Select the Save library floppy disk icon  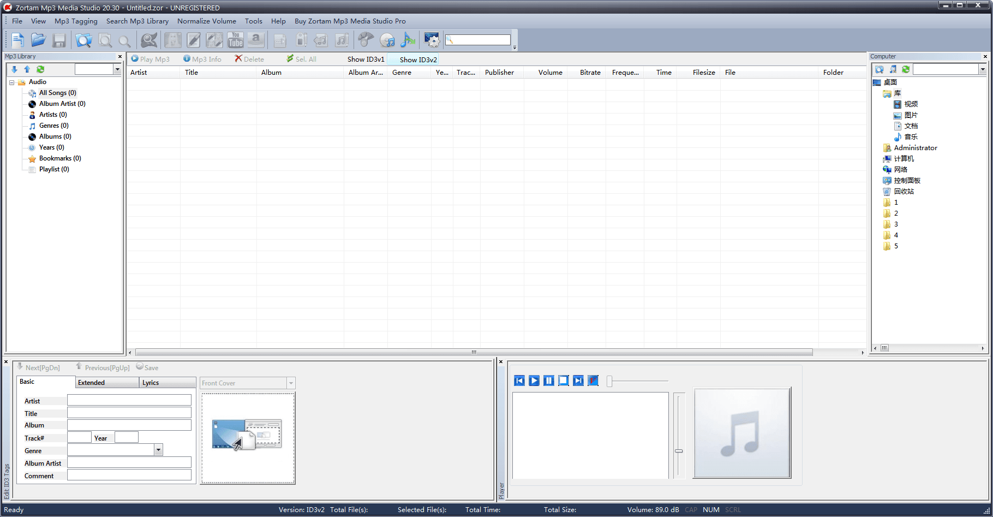pyautogui.click(x=59, y=40)
